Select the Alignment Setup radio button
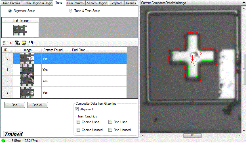 point(10,11)
